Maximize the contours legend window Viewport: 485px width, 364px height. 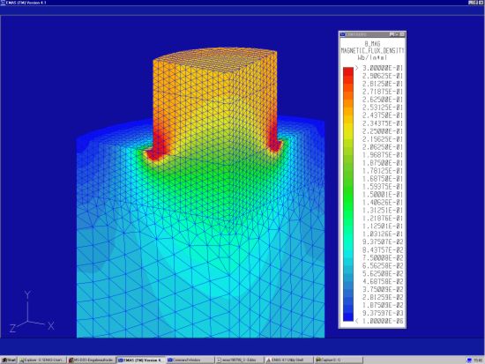click(x=397, y=34)
